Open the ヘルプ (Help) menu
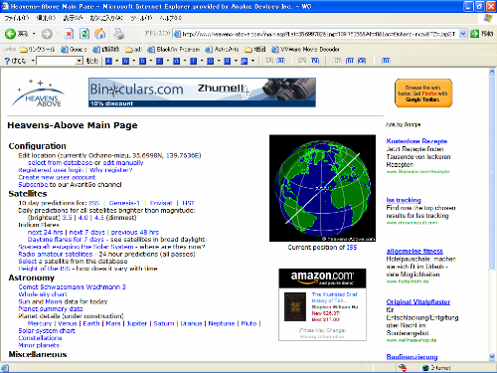Image resolution: width=497 pixels, height=373 pixels. pyautogui.click(x=170, y=18)
